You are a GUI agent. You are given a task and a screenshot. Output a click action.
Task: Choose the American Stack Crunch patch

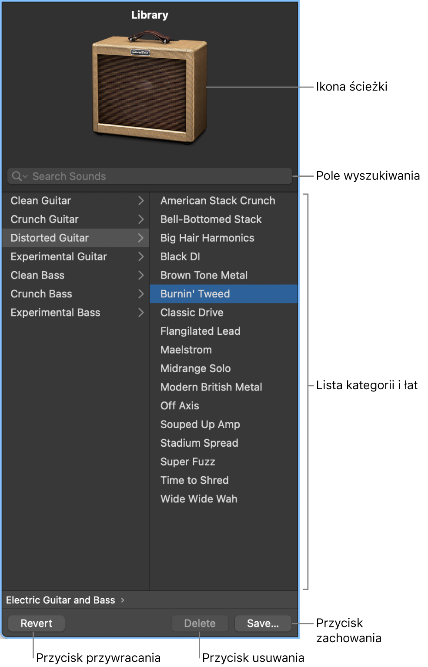217,201
